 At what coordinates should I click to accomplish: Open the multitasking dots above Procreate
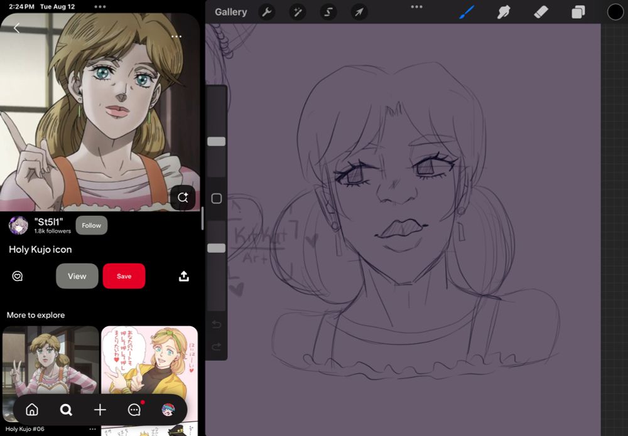pos(416,7)
